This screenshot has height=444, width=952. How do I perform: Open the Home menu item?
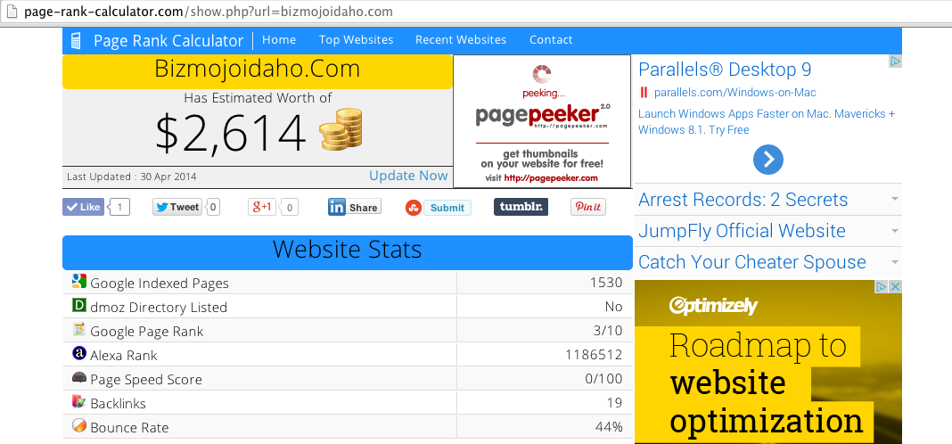tap(279, 40)
